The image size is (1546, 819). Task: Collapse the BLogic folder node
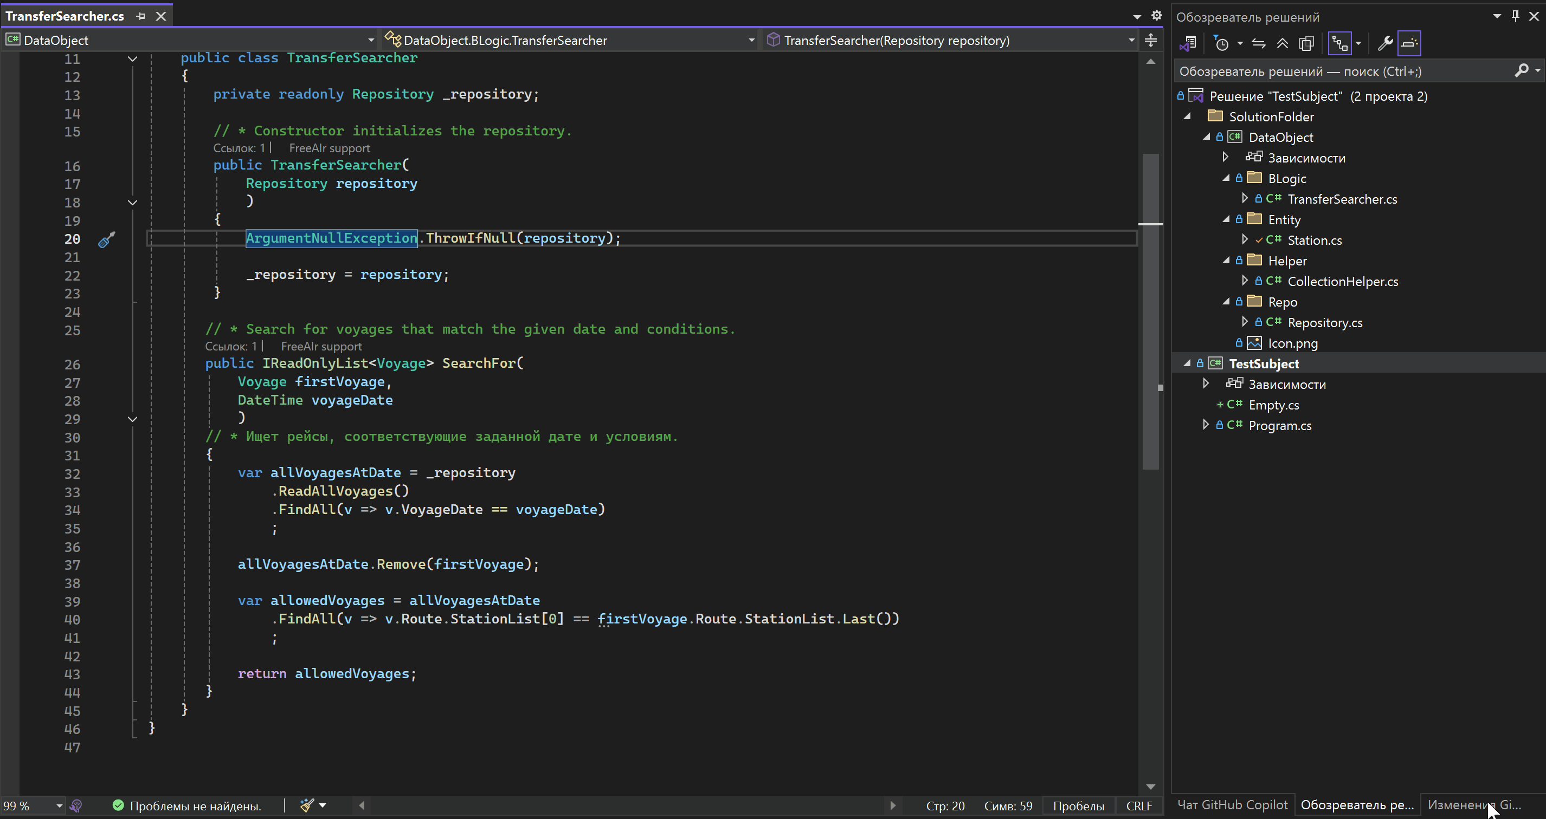click(1226, 178)
